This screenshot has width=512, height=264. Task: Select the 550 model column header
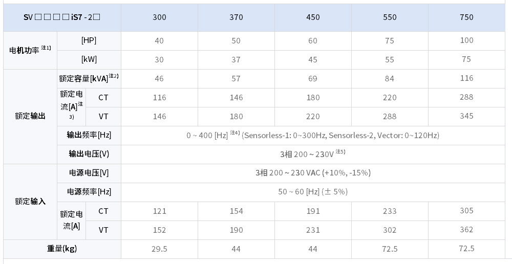(x=390, y=17)
